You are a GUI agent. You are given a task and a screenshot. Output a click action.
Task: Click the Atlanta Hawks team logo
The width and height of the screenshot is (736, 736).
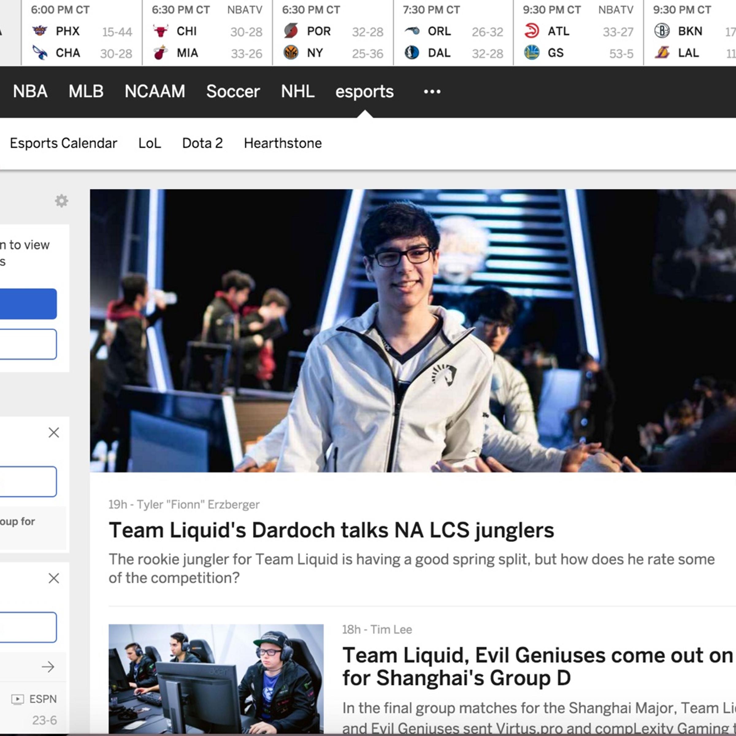pos(532,30)
